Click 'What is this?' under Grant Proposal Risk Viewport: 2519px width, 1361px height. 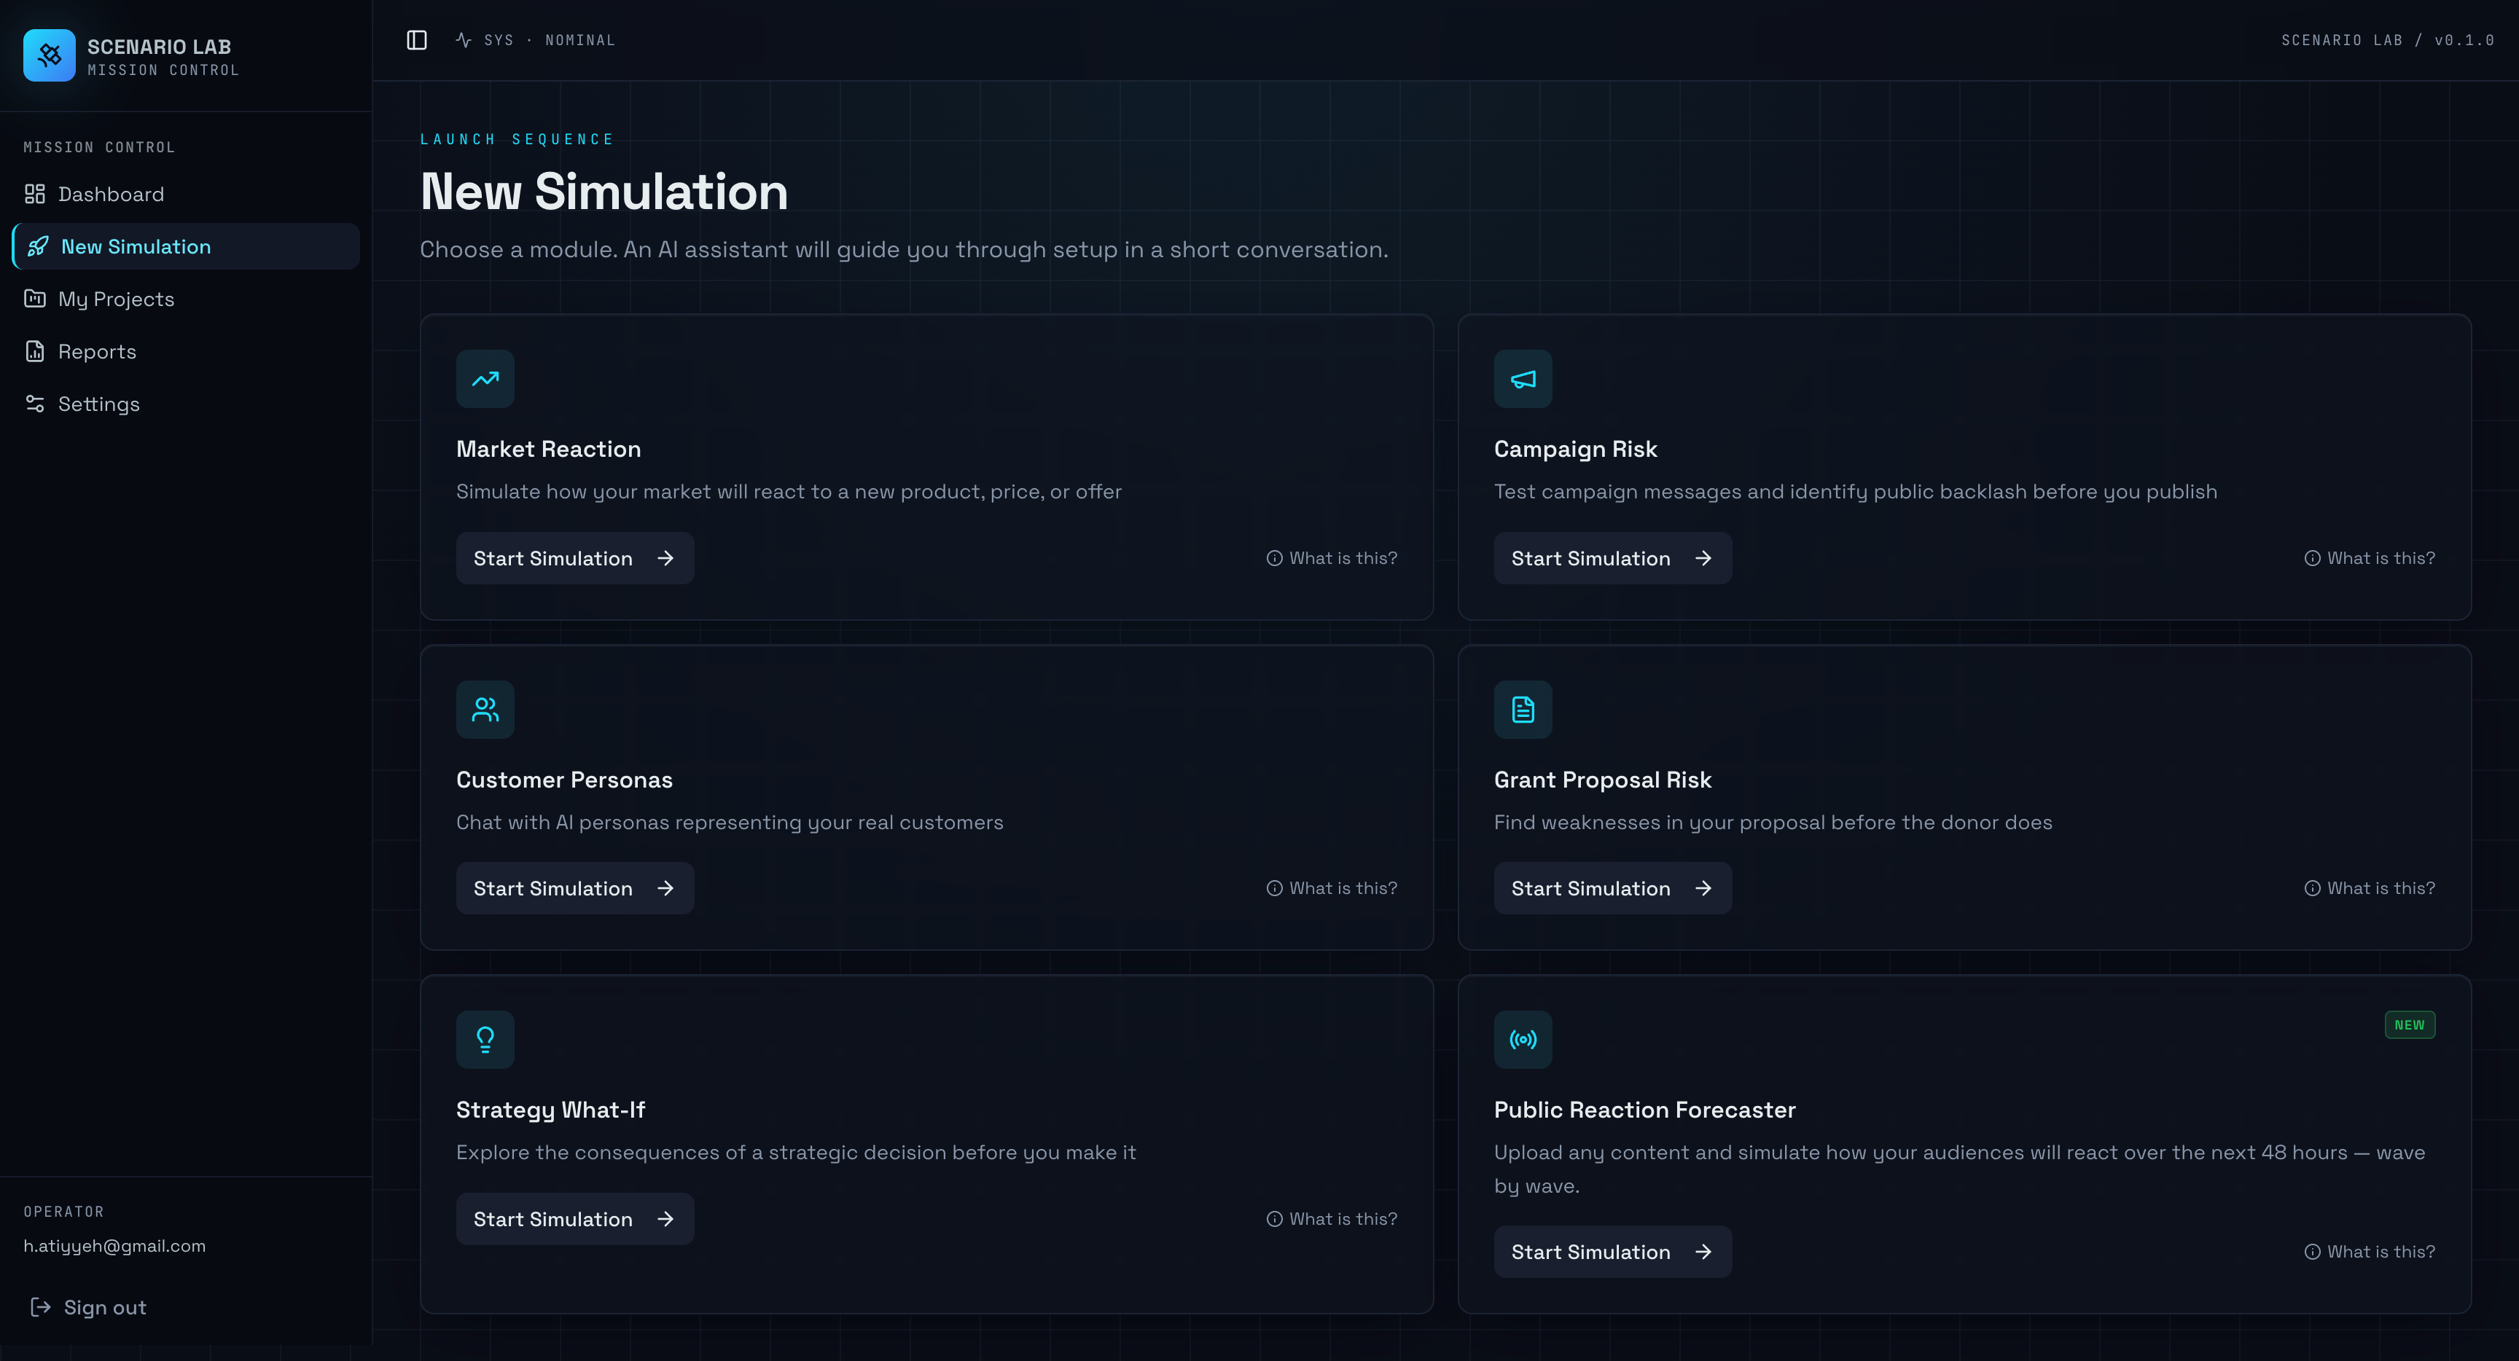click(2370, 889)
